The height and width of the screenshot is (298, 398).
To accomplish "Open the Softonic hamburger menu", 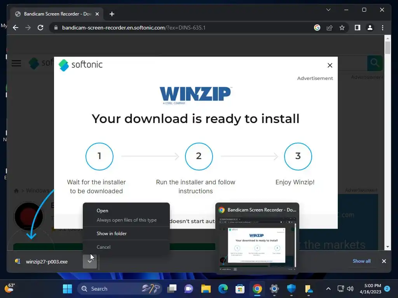I will click(16, 63).
